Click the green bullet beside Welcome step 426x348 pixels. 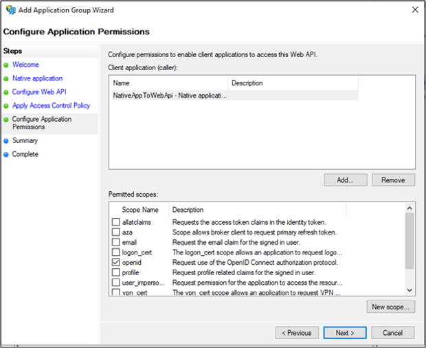click(x=6, y=65)
